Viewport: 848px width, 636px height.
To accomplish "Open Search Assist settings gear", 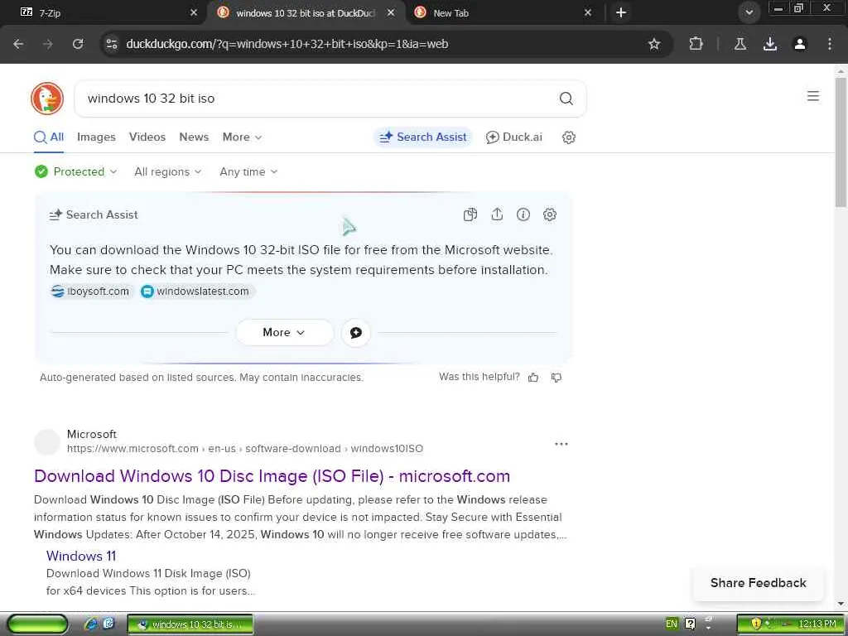I will coord(550,214).
